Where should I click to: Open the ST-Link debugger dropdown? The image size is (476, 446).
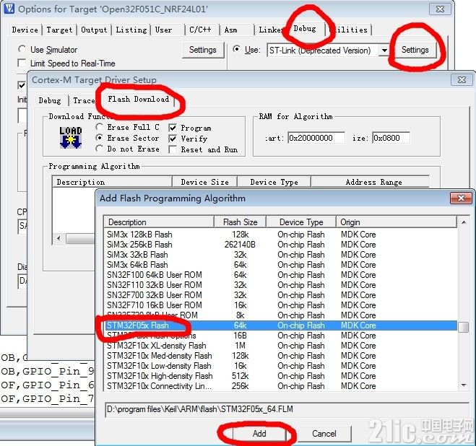[x=384, y=51]
